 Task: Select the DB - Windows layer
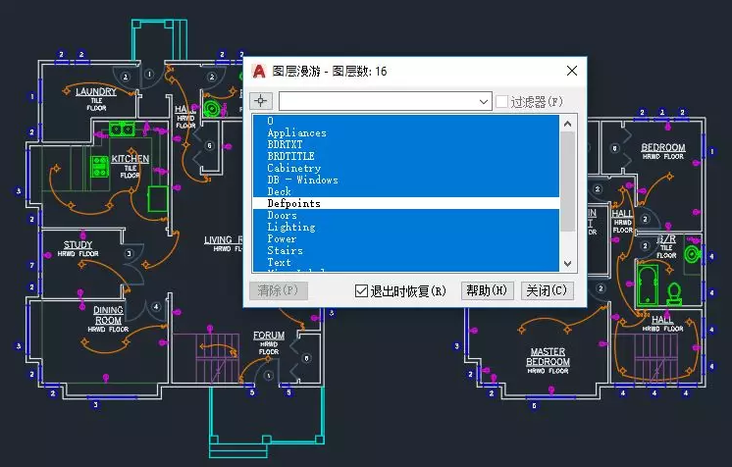(405, 180)
